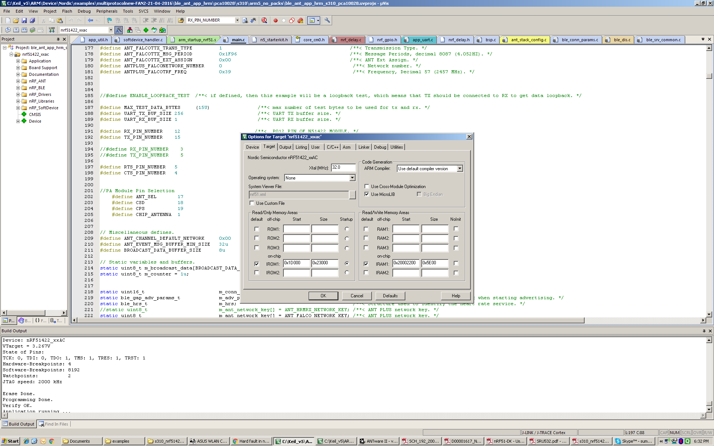Click the New file toolbar icon
This screenshot has height=446, width=714.
[x=8, y=20]
